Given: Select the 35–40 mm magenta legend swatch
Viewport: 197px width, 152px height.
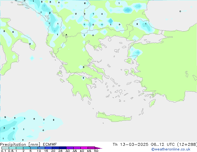Looking at the screenshot, I should click(77, 148).
